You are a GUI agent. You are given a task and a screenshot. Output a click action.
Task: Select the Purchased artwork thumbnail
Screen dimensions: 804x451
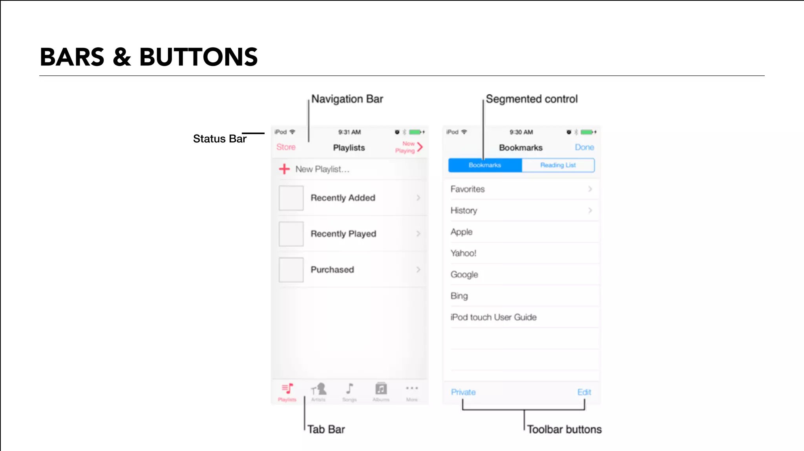(291, 270)
